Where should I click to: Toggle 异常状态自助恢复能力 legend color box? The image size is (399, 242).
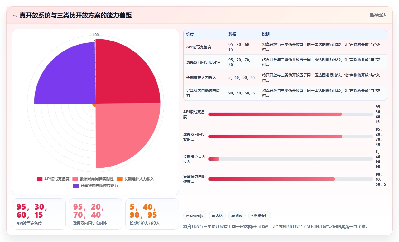click(x=76, y=186)
